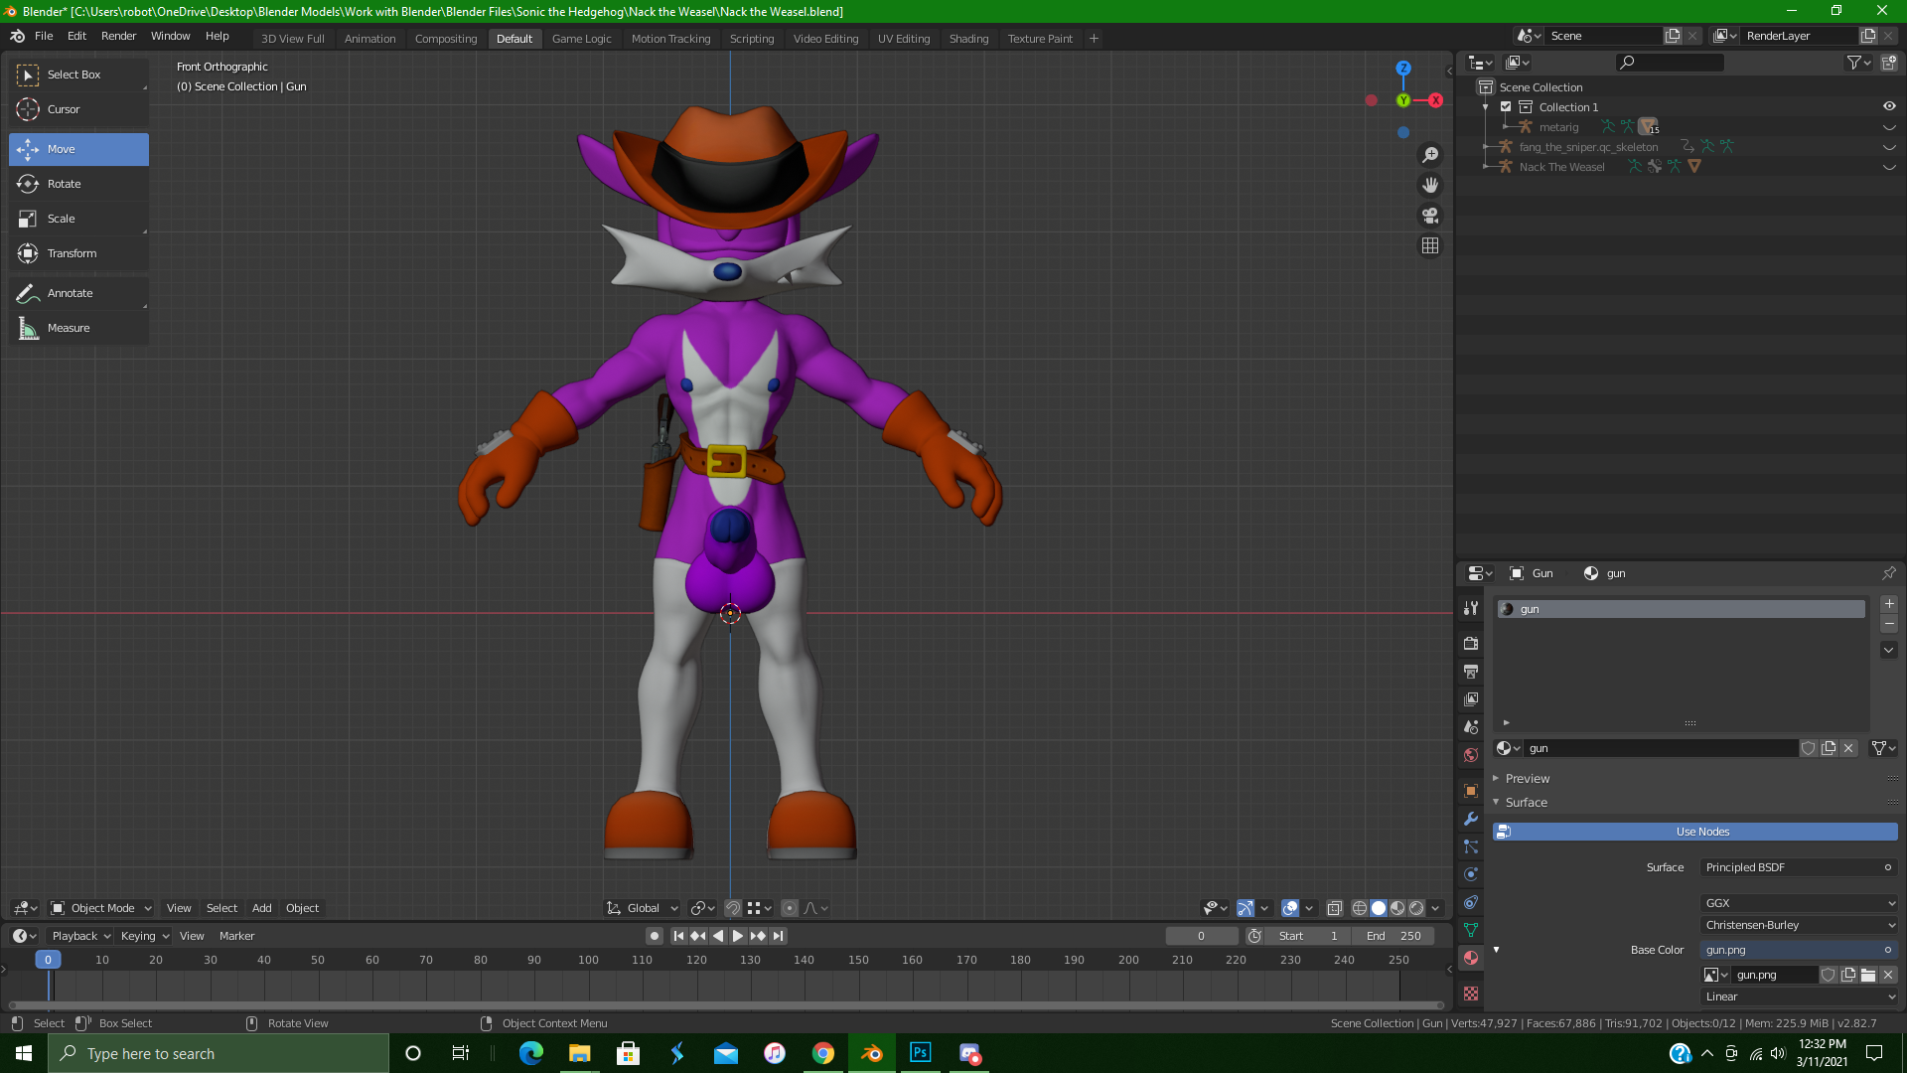The width and height of the screenshot is (1907, 1073).
Task: Hide Collection 1 with the eye icon
Action: click(x=1888, y=107)
